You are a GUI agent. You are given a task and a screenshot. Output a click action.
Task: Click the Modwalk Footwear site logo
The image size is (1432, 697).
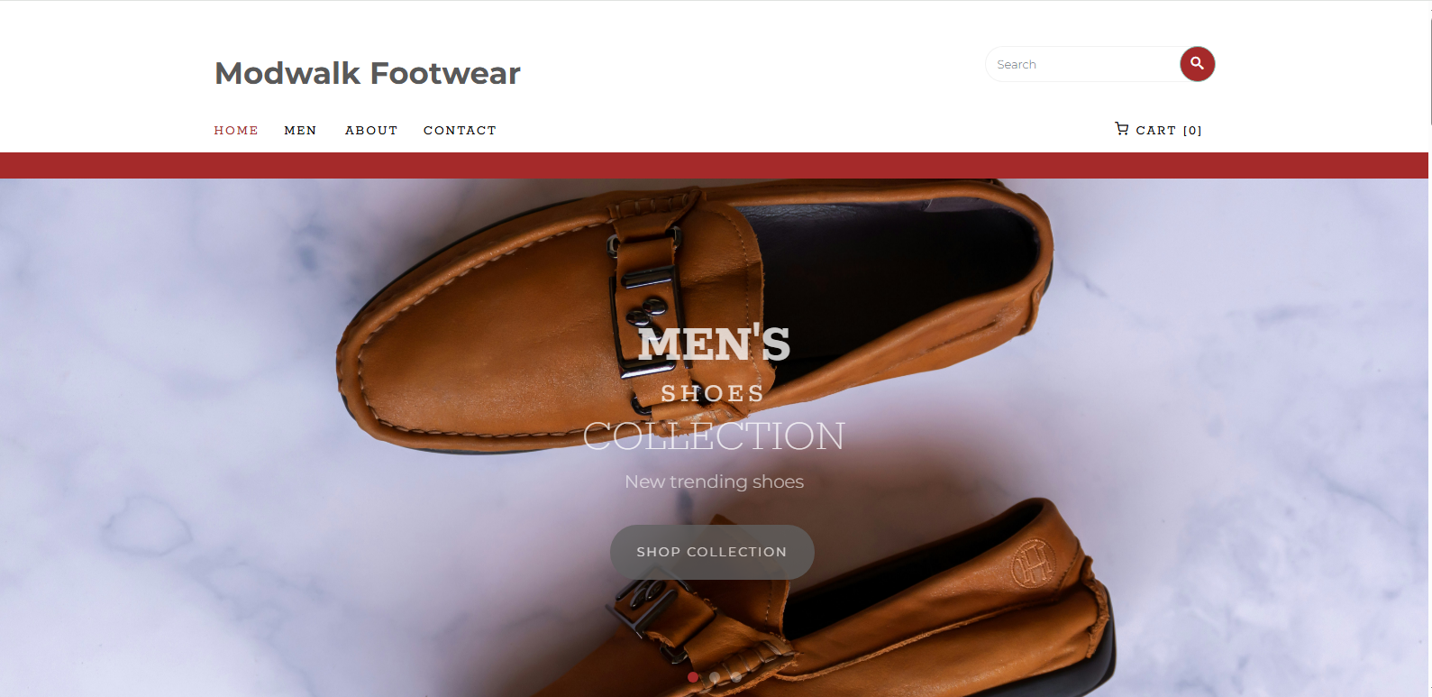[x=368, y=73]
